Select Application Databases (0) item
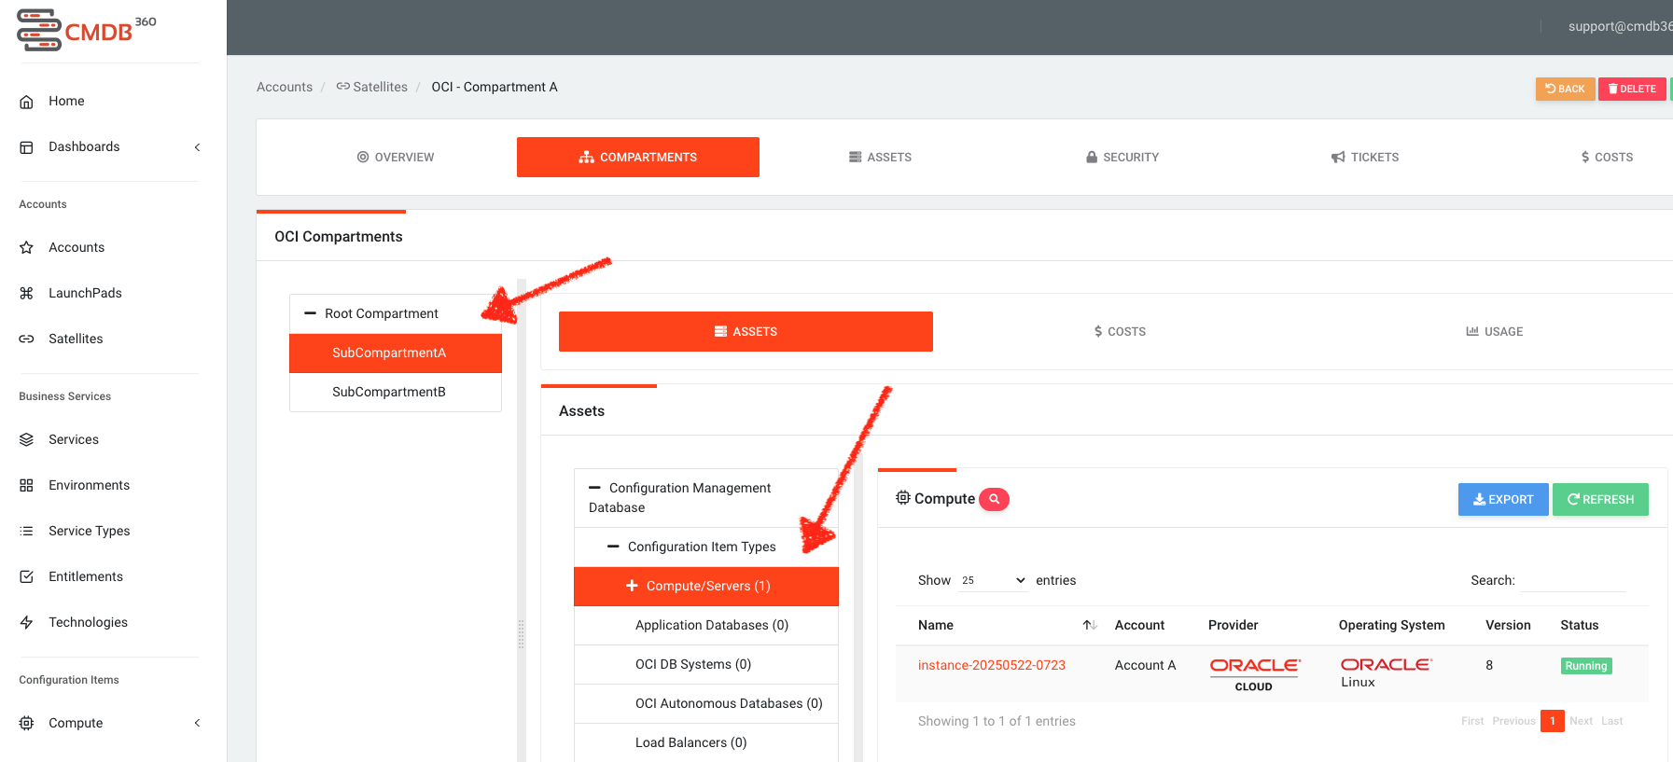Viewport: 1673px width, 762px height. [706, 626]
